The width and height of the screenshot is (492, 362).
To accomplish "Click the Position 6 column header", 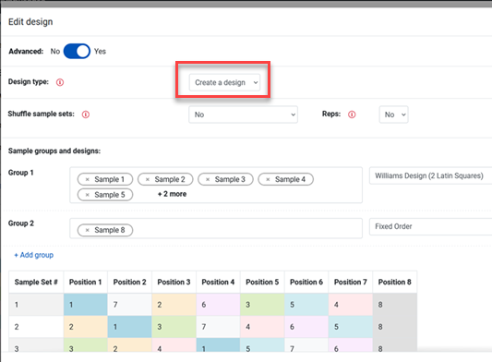I will tap(306, 282).
